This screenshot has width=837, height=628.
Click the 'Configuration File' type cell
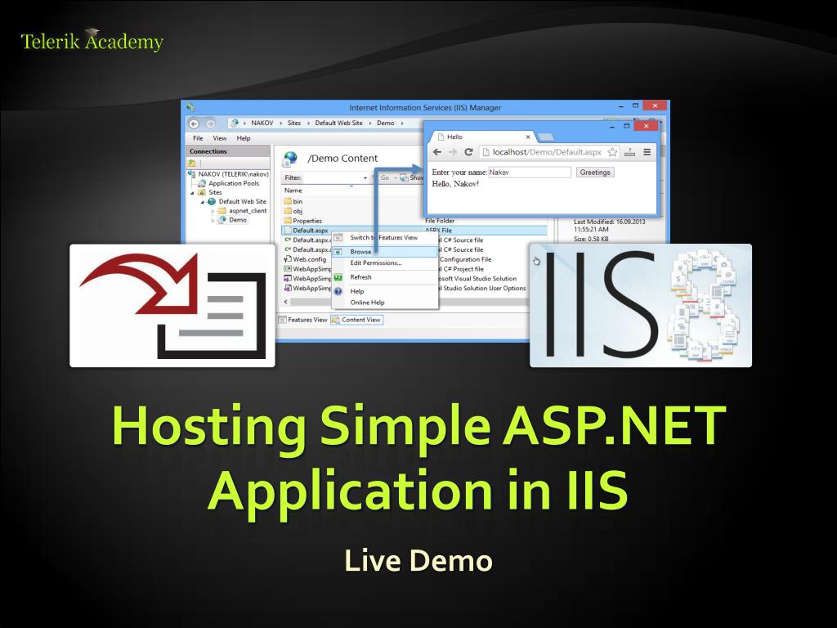tap(465, 259)
